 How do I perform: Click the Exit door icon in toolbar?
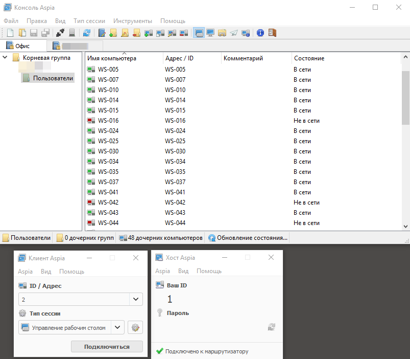tap(272, 33)
